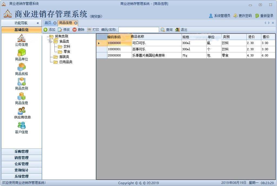
Task: Click 更改密码 in the header
Action: coord(243,16)
